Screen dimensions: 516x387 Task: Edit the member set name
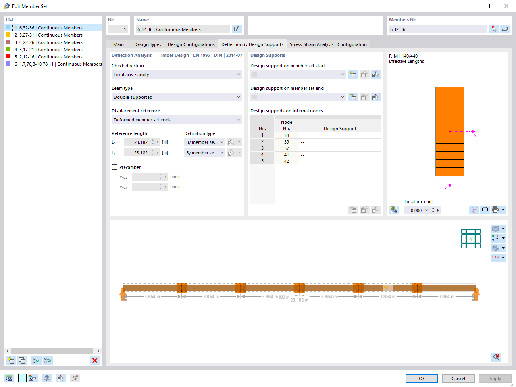coord(237,29)
